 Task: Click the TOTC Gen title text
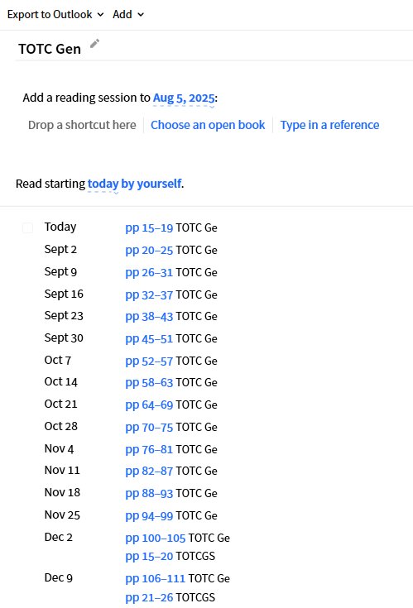pyautogui.click(x=50, y=49)
